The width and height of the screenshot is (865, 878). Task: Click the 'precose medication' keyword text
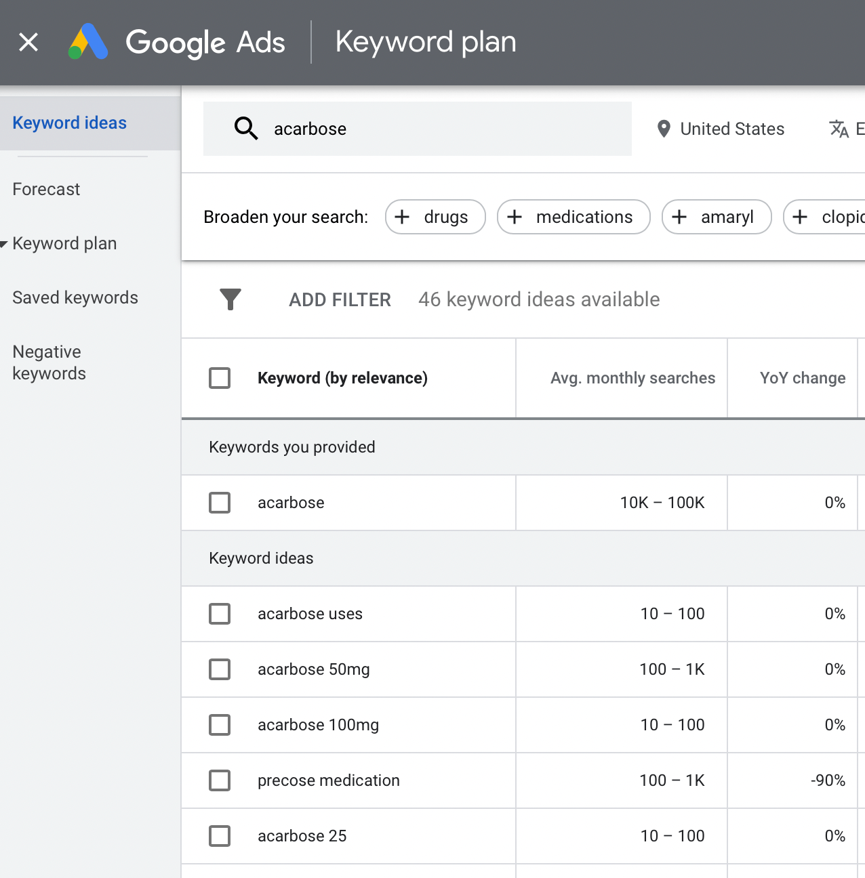pyautogui.click(x=329, y=780)
